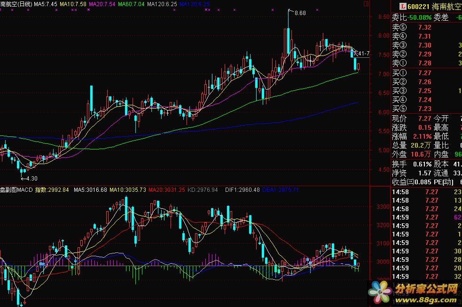Select the MA10:7.58 indicator label

(x=73, y=4)
